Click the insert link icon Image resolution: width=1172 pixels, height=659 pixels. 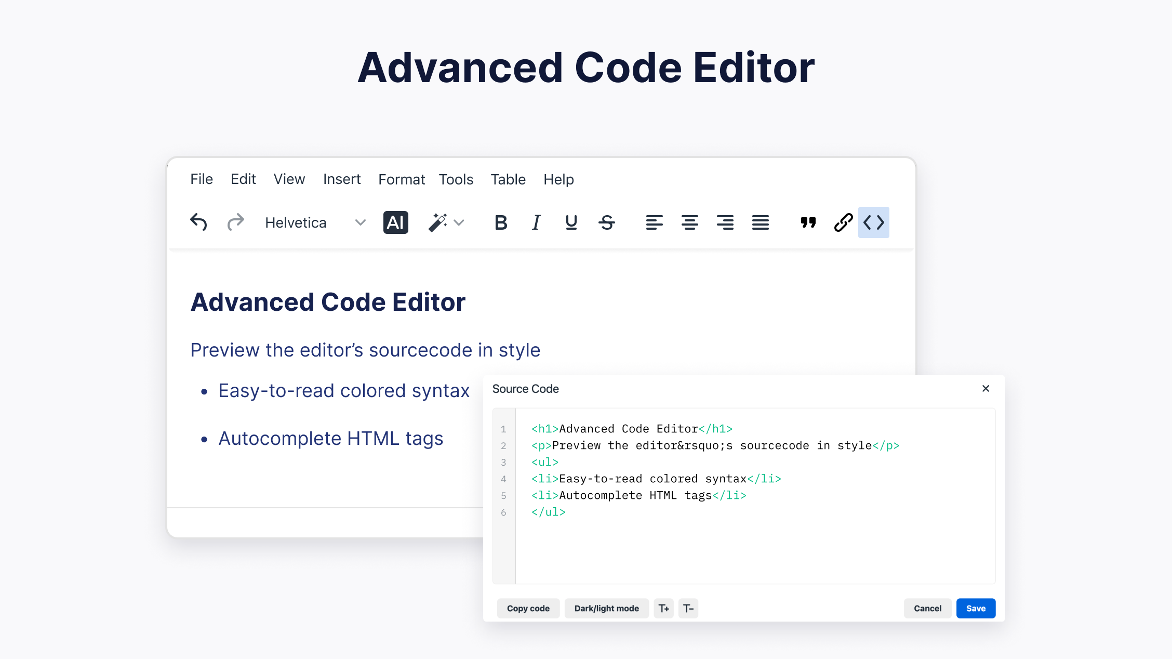tap(843, 222)
